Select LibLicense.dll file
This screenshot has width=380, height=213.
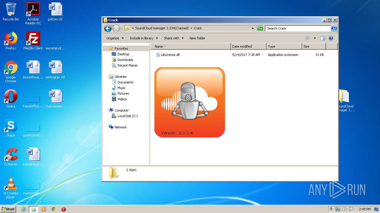168,55
